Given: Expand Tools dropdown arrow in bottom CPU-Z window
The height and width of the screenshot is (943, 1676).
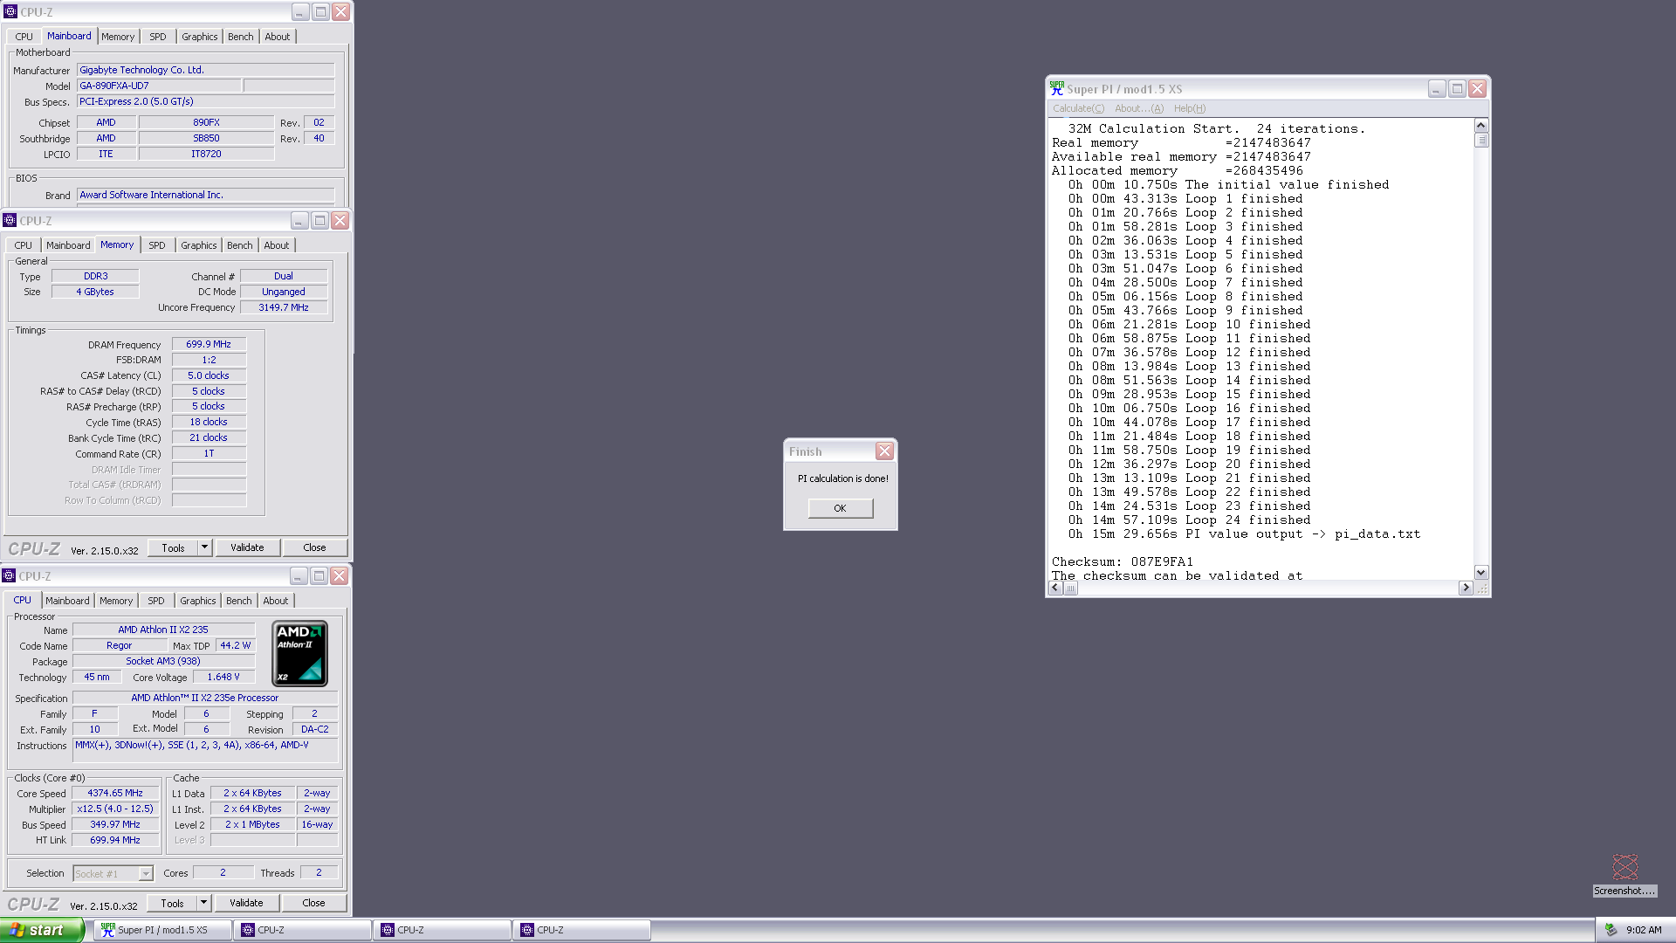Looking at the screenshot, I should [203, 903].
